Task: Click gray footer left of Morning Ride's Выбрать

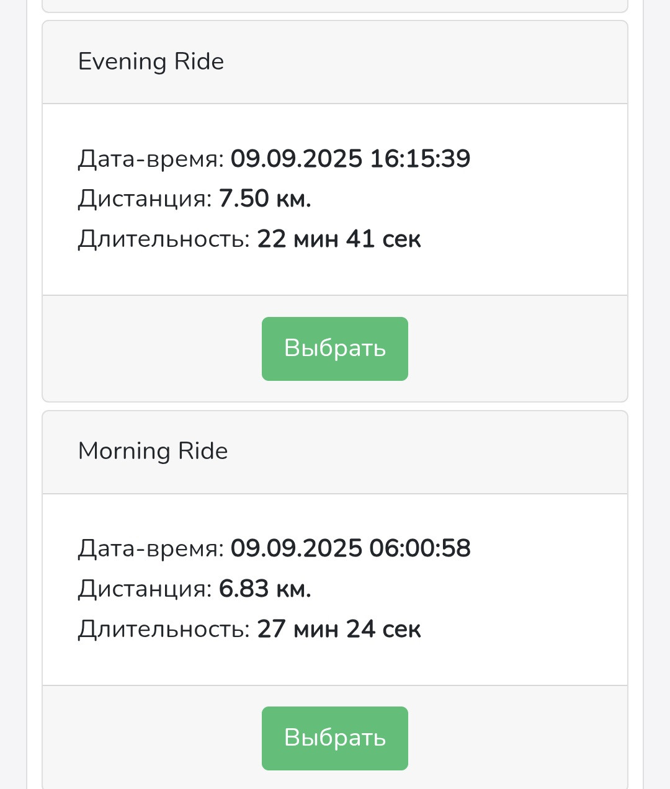Action: (x=152, y=738)
